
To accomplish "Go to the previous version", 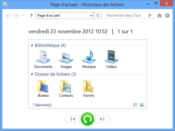I will [x=73, y=119].
